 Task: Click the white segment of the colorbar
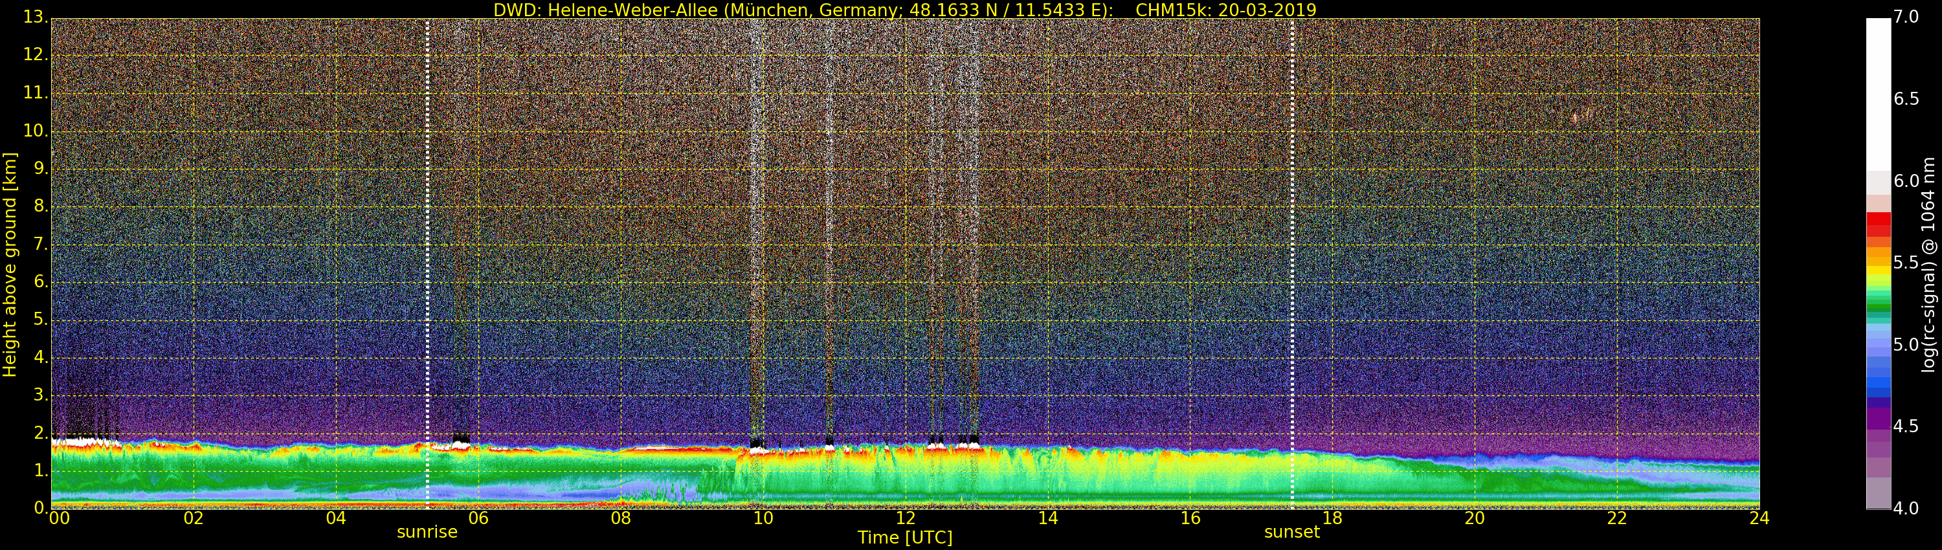(1878, 94)
